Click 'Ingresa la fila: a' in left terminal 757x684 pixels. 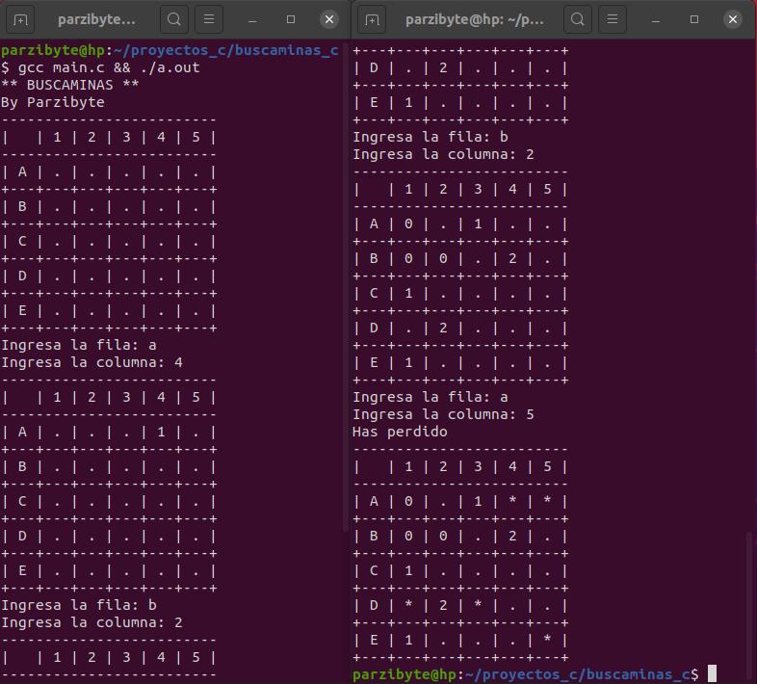[79, 345]
